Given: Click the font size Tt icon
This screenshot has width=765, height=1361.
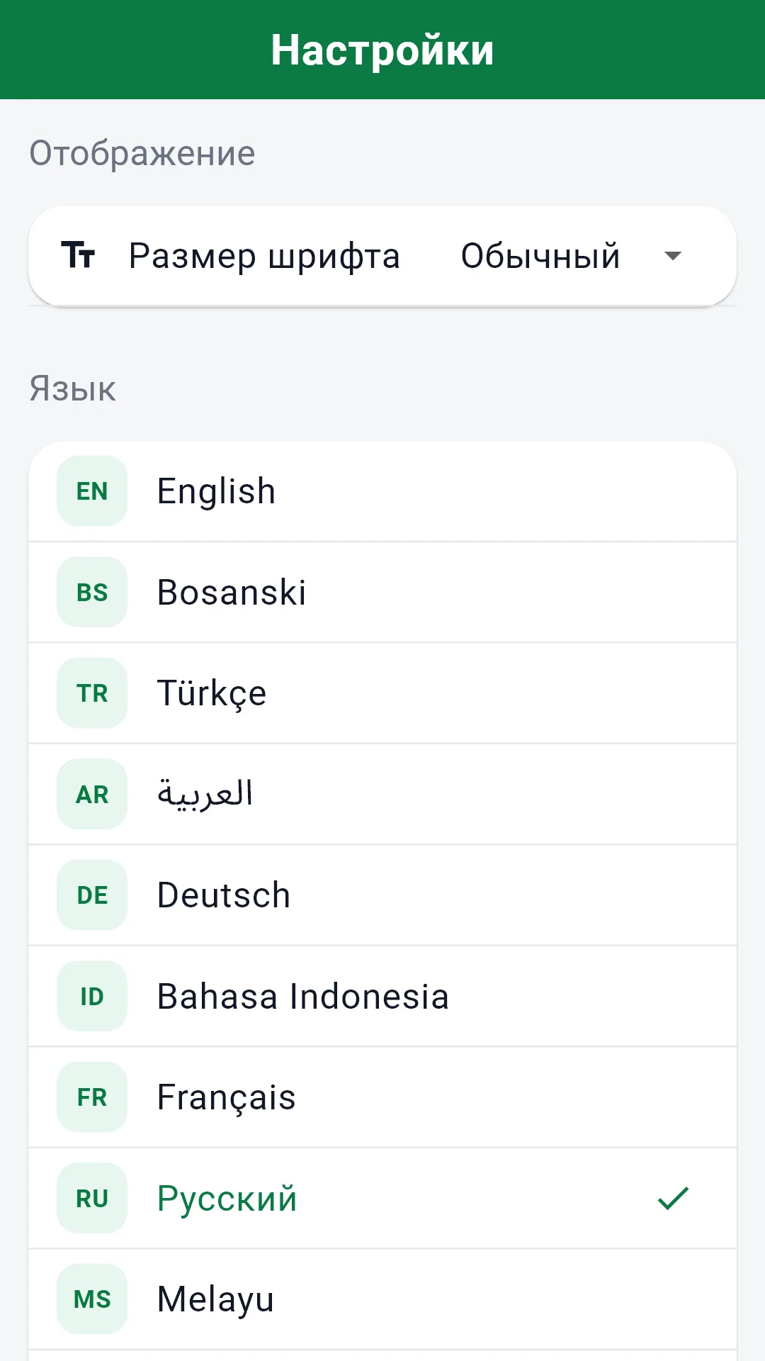Looking at the screenshot, I should pyautogui.click(x=78, y=255).
